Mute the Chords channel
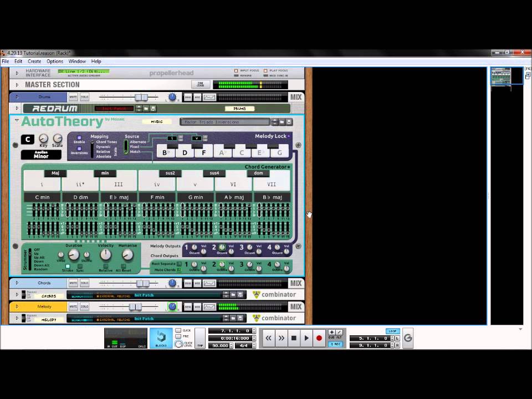This screenshot has height=399, width=532. [x=73, y=283]
